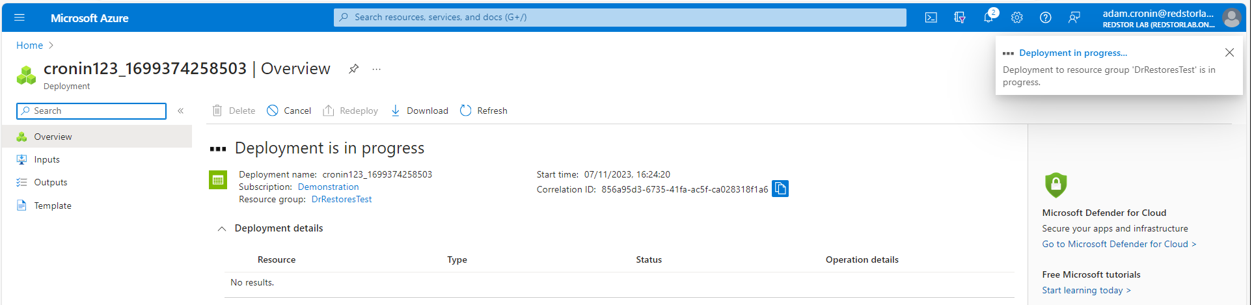Dismiss the Deployment in progress notification
Screen dimensions: 1254x305
coord(1229,53)
